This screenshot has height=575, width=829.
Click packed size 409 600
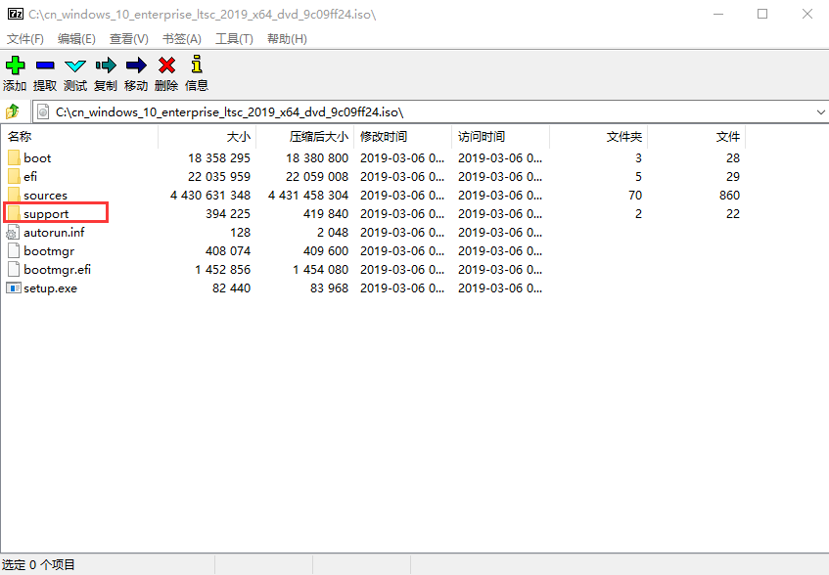click(326, 250)
